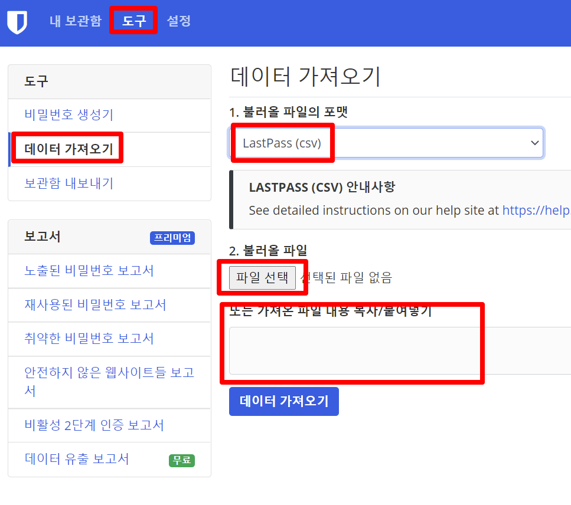This screenshot has height=505, width=571.
Task: Click the 데이터 가져오기 page title
Action: (x=305, y=77)
